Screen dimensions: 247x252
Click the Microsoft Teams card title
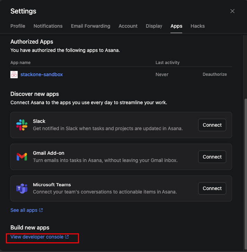[x=52, y=184]
